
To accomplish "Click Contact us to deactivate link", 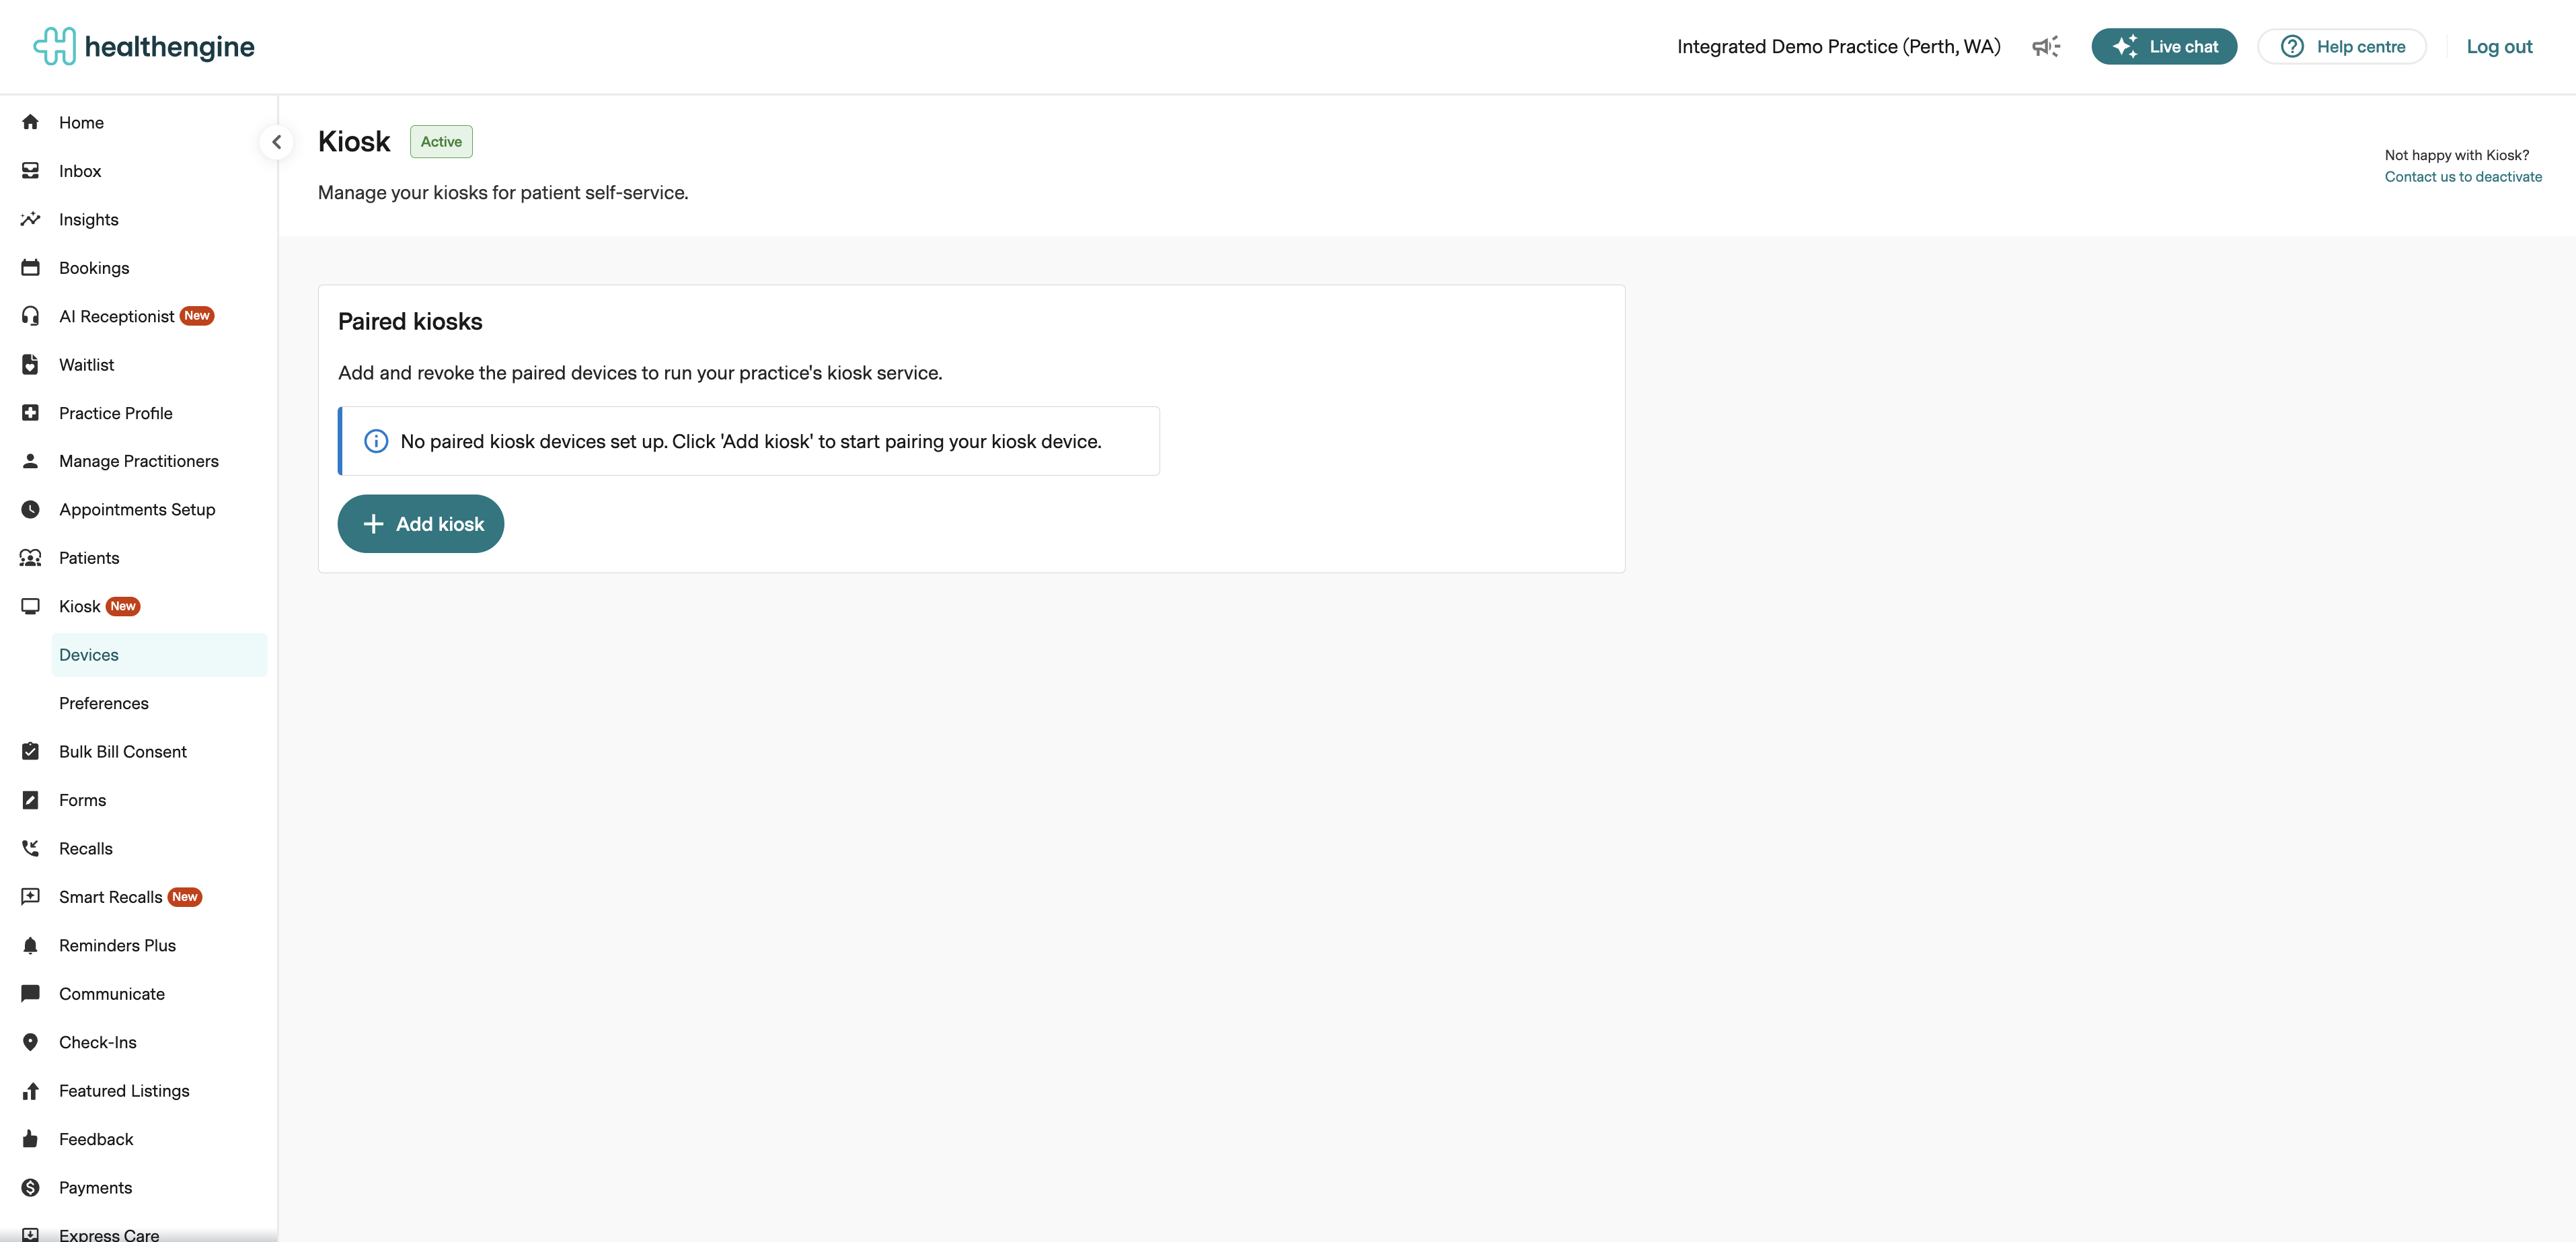I will 2463,177.
